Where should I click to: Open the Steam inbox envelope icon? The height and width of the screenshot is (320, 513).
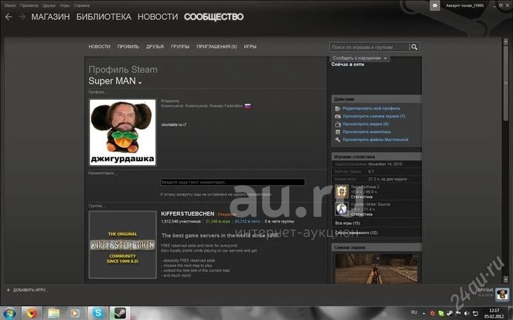[435, 6]
